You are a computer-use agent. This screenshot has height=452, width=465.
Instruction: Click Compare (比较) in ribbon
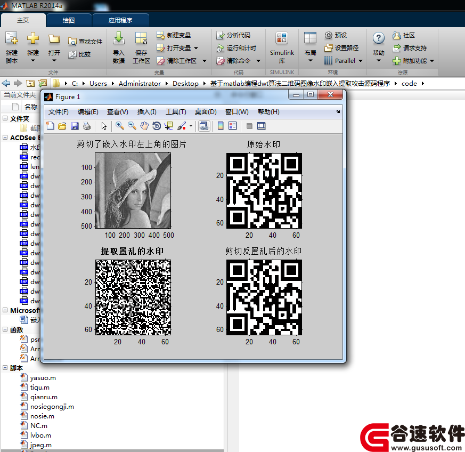pos(79,54)
